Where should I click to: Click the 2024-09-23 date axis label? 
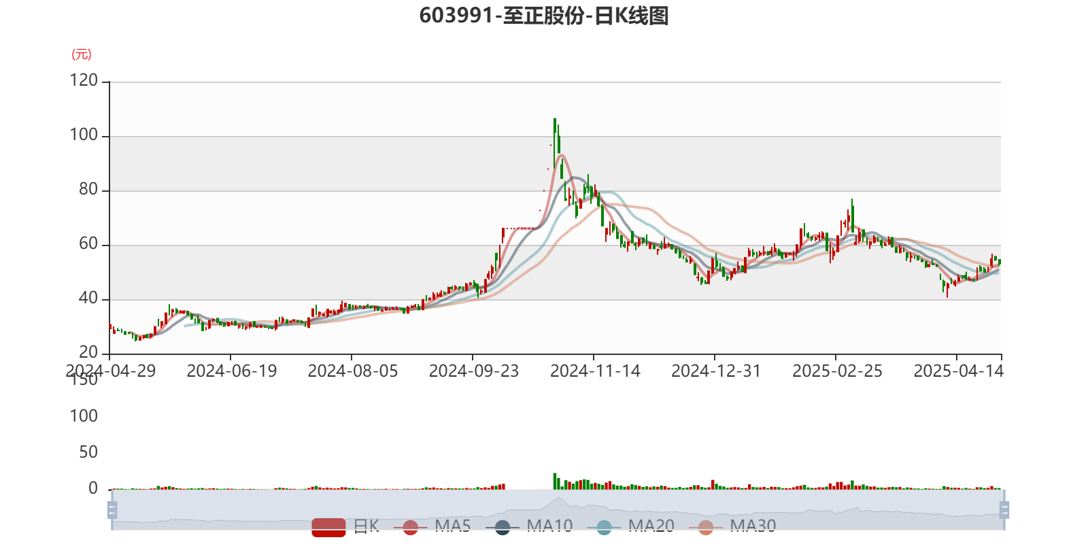tap(474, 371)
